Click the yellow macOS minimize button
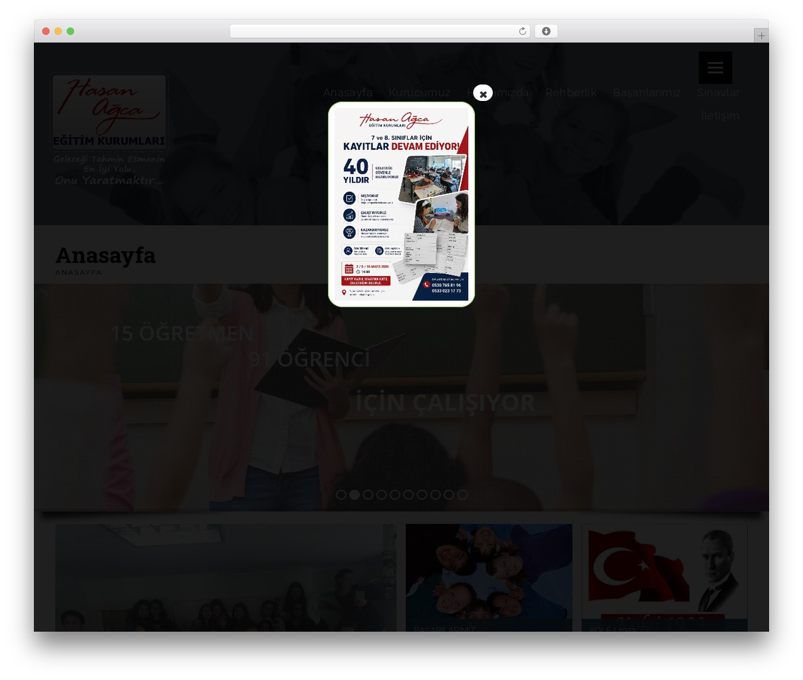 [x=58, y=31]
